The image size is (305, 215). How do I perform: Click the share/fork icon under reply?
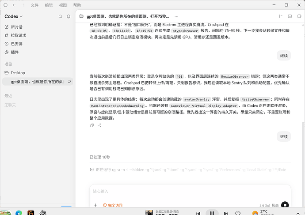(99, 125)
